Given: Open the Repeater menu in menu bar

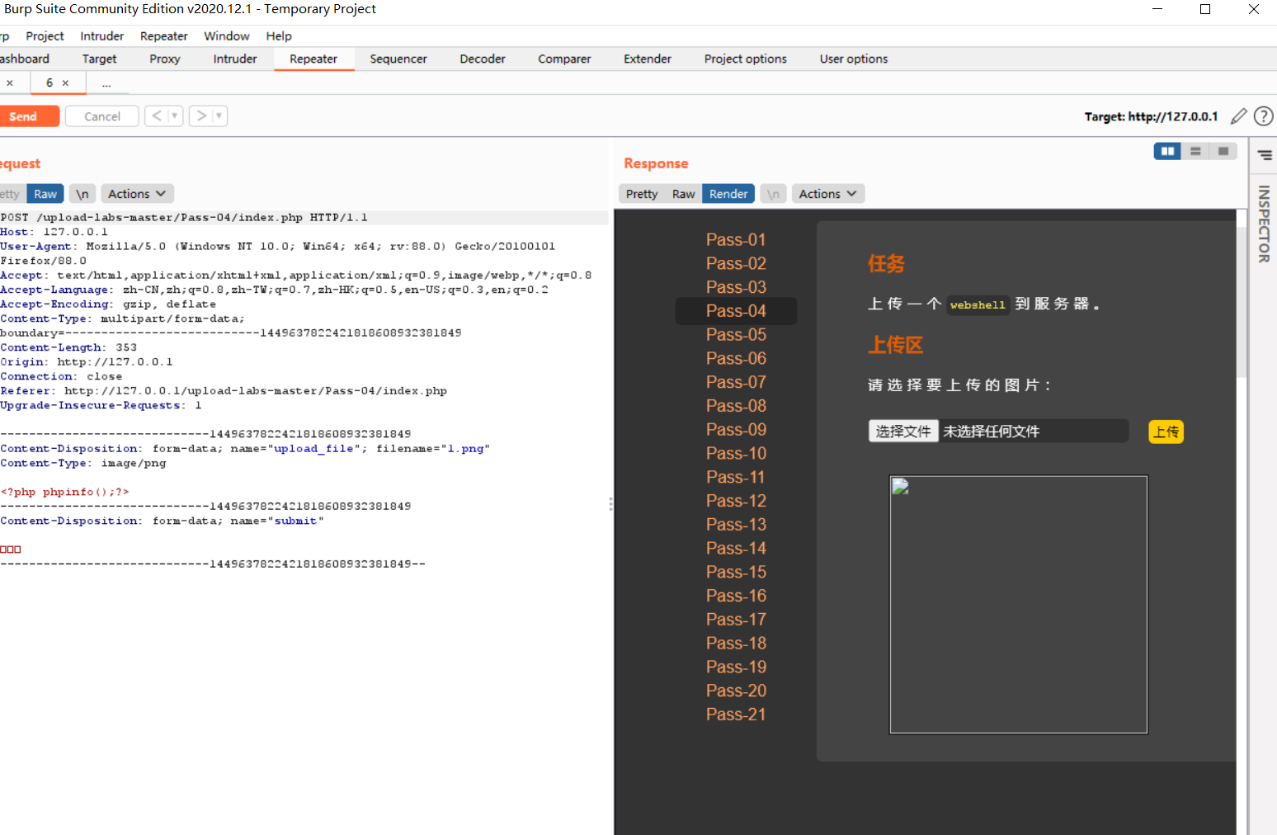Looking at the screenshot, I should click(x=164, y=36).
